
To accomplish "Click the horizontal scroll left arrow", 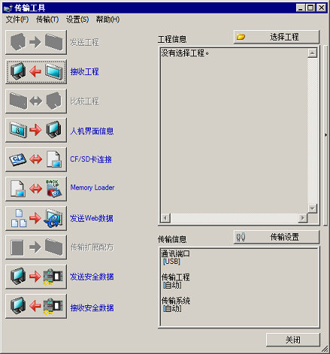I will pyautogui.click(x=165, y=218).
